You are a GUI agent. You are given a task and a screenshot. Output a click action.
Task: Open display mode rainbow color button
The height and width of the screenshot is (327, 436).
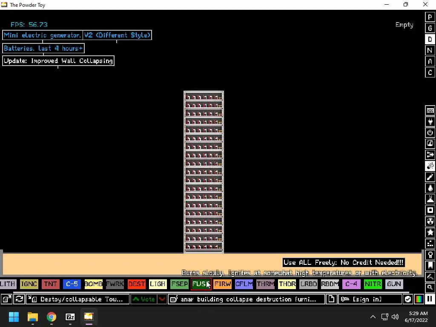tap(419, 299)
